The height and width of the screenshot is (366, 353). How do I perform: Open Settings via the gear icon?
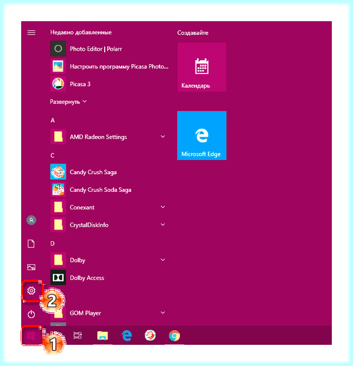coord(31,291)
